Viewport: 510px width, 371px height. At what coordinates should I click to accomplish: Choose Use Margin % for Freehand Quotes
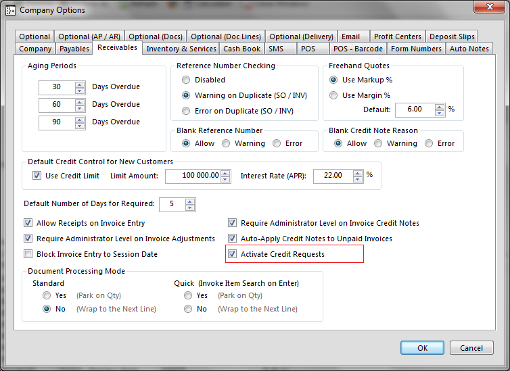coord(334,95)
